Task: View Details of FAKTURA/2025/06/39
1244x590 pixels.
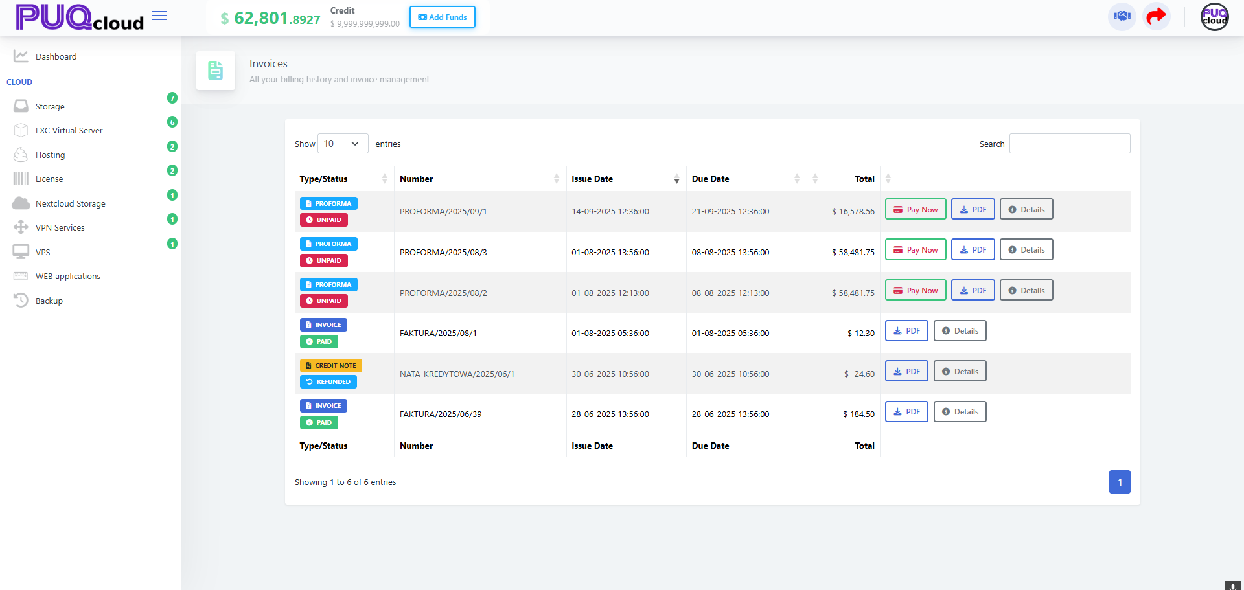Action: (x=960, y=411)
